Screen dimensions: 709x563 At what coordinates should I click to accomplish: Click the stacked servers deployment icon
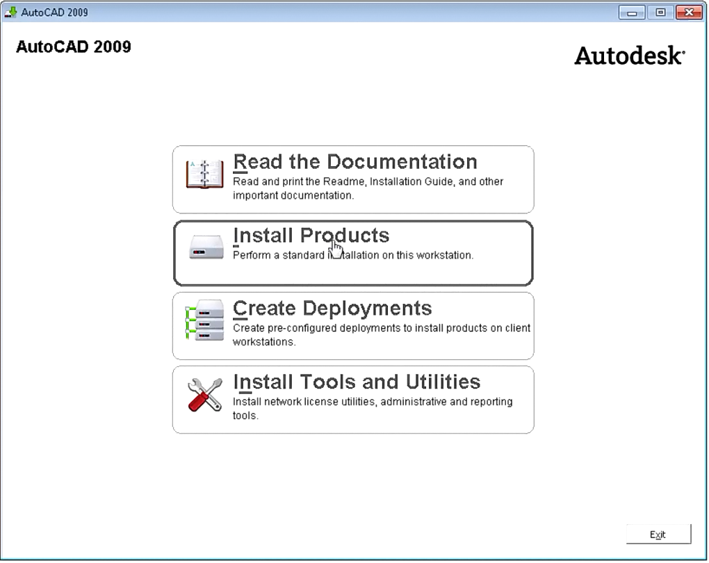(205, 320)
